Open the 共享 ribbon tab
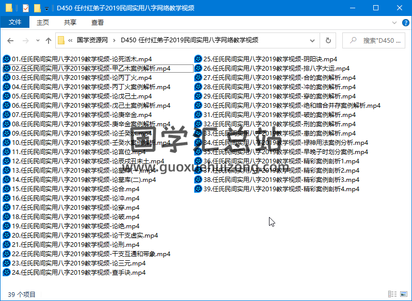The height and width of the screenshot is (301, 412). point(70,23)
